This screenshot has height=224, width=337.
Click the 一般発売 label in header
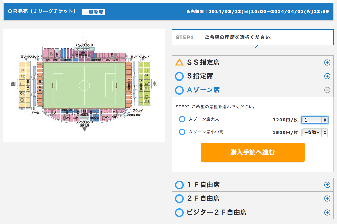(x=94, y=12)
